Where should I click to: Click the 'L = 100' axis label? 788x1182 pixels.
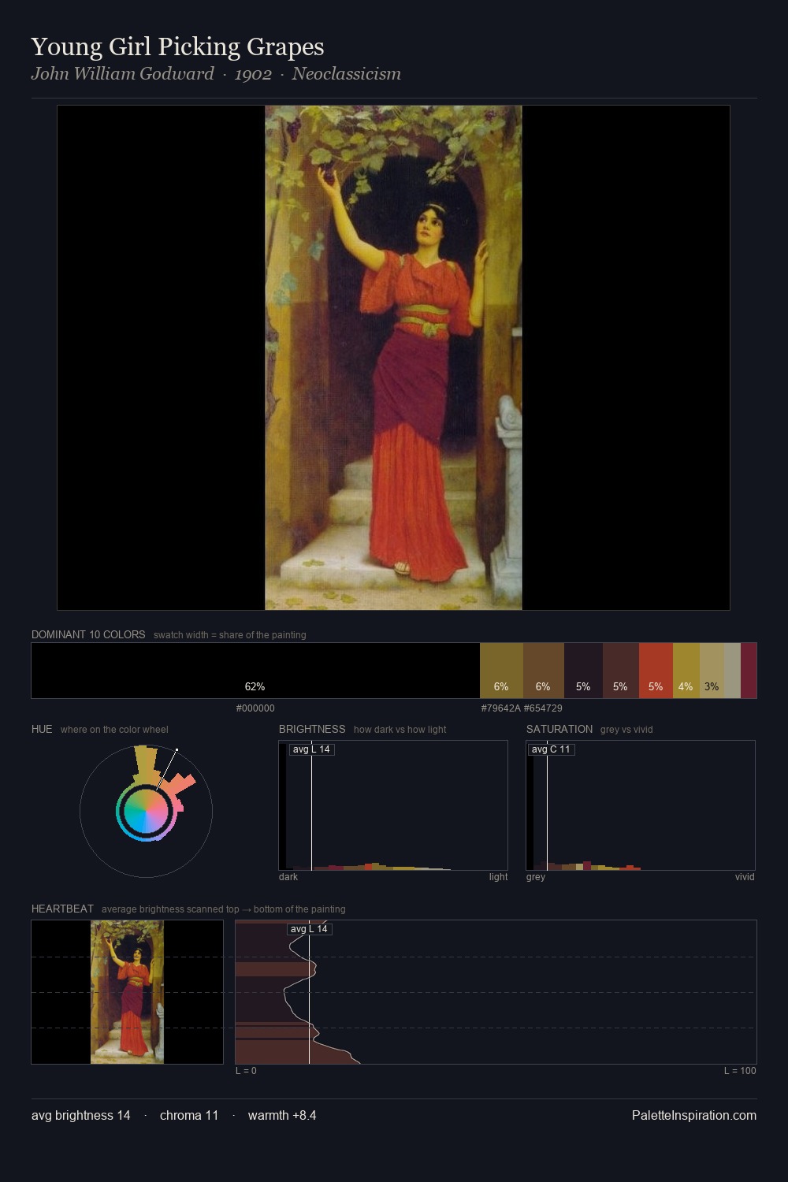click(x=740, y=1071)
